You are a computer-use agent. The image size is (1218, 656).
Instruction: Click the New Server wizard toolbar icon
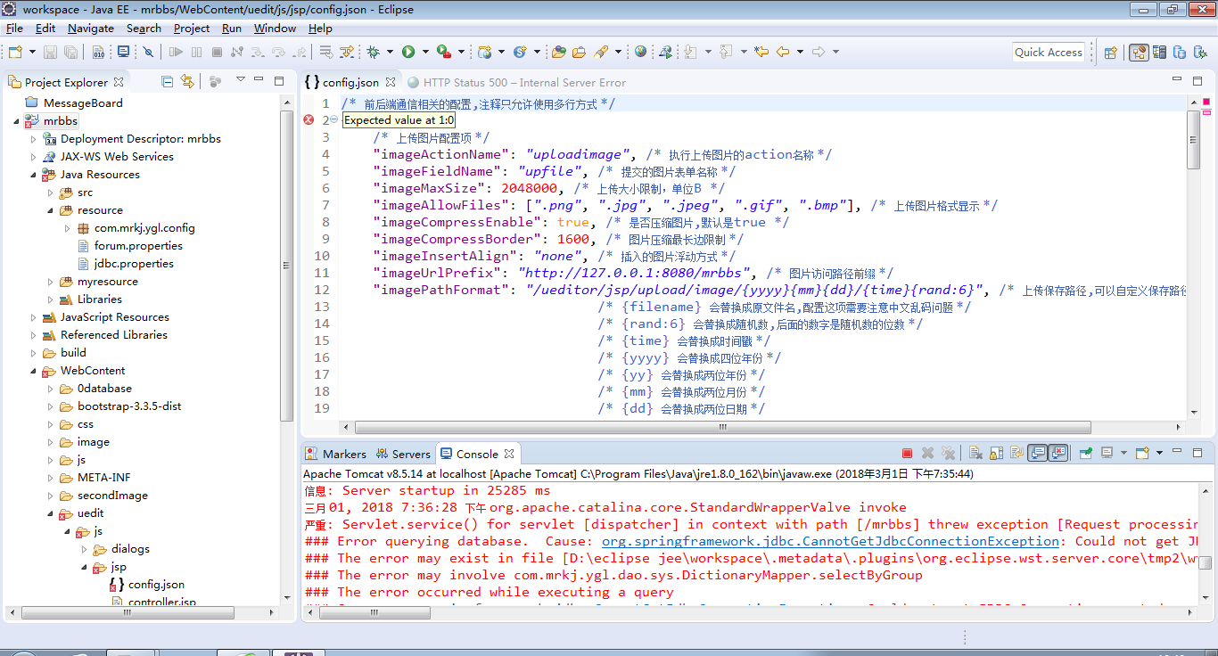[x=485, y=52]
